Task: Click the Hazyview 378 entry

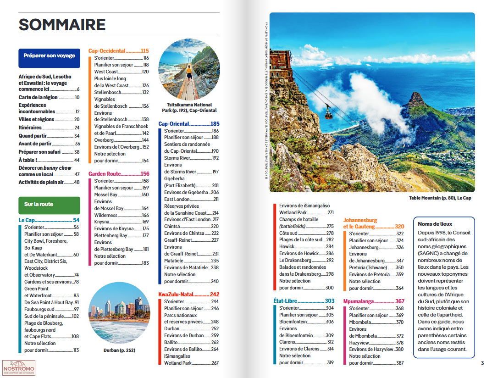Action: [x=376, y=343]
